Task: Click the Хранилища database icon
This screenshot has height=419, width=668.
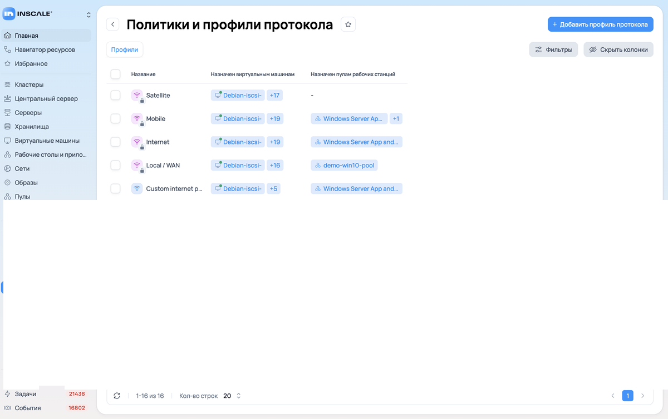Action: 7,127
